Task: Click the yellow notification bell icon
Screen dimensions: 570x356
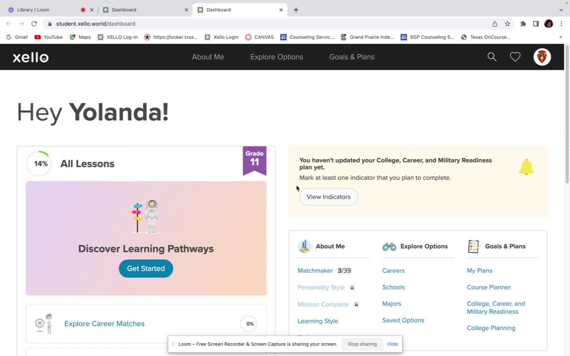Action: pyautogui.click(x=526, y=167)
